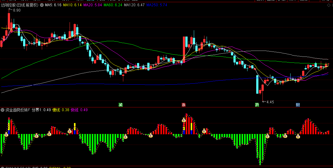The image size is (333, 168).
Task: Click the diamond icon at chart header's right end
Action: (328, 5)
